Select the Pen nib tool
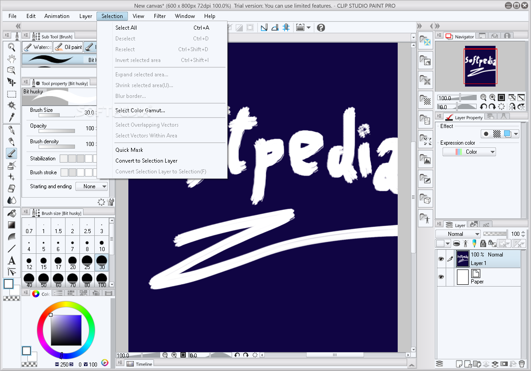The image size is (531, 371). click(12, 130)
